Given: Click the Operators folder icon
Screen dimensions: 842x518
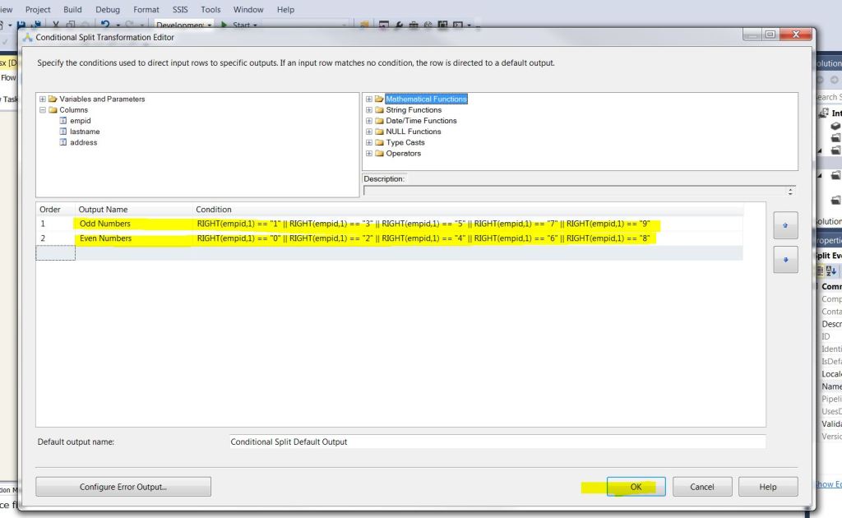Looking at the screenshot, I should tap(379, 153).
